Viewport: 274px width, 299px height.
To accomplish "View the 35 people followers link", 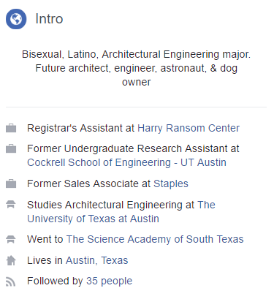I will (x=110, y=281).
